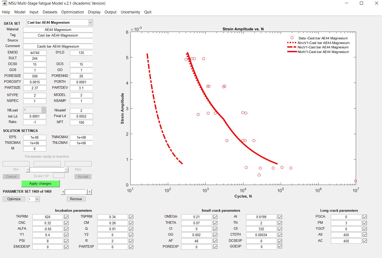Click the Remove button
The image size is (382, 258).
[x=76, y=199]
